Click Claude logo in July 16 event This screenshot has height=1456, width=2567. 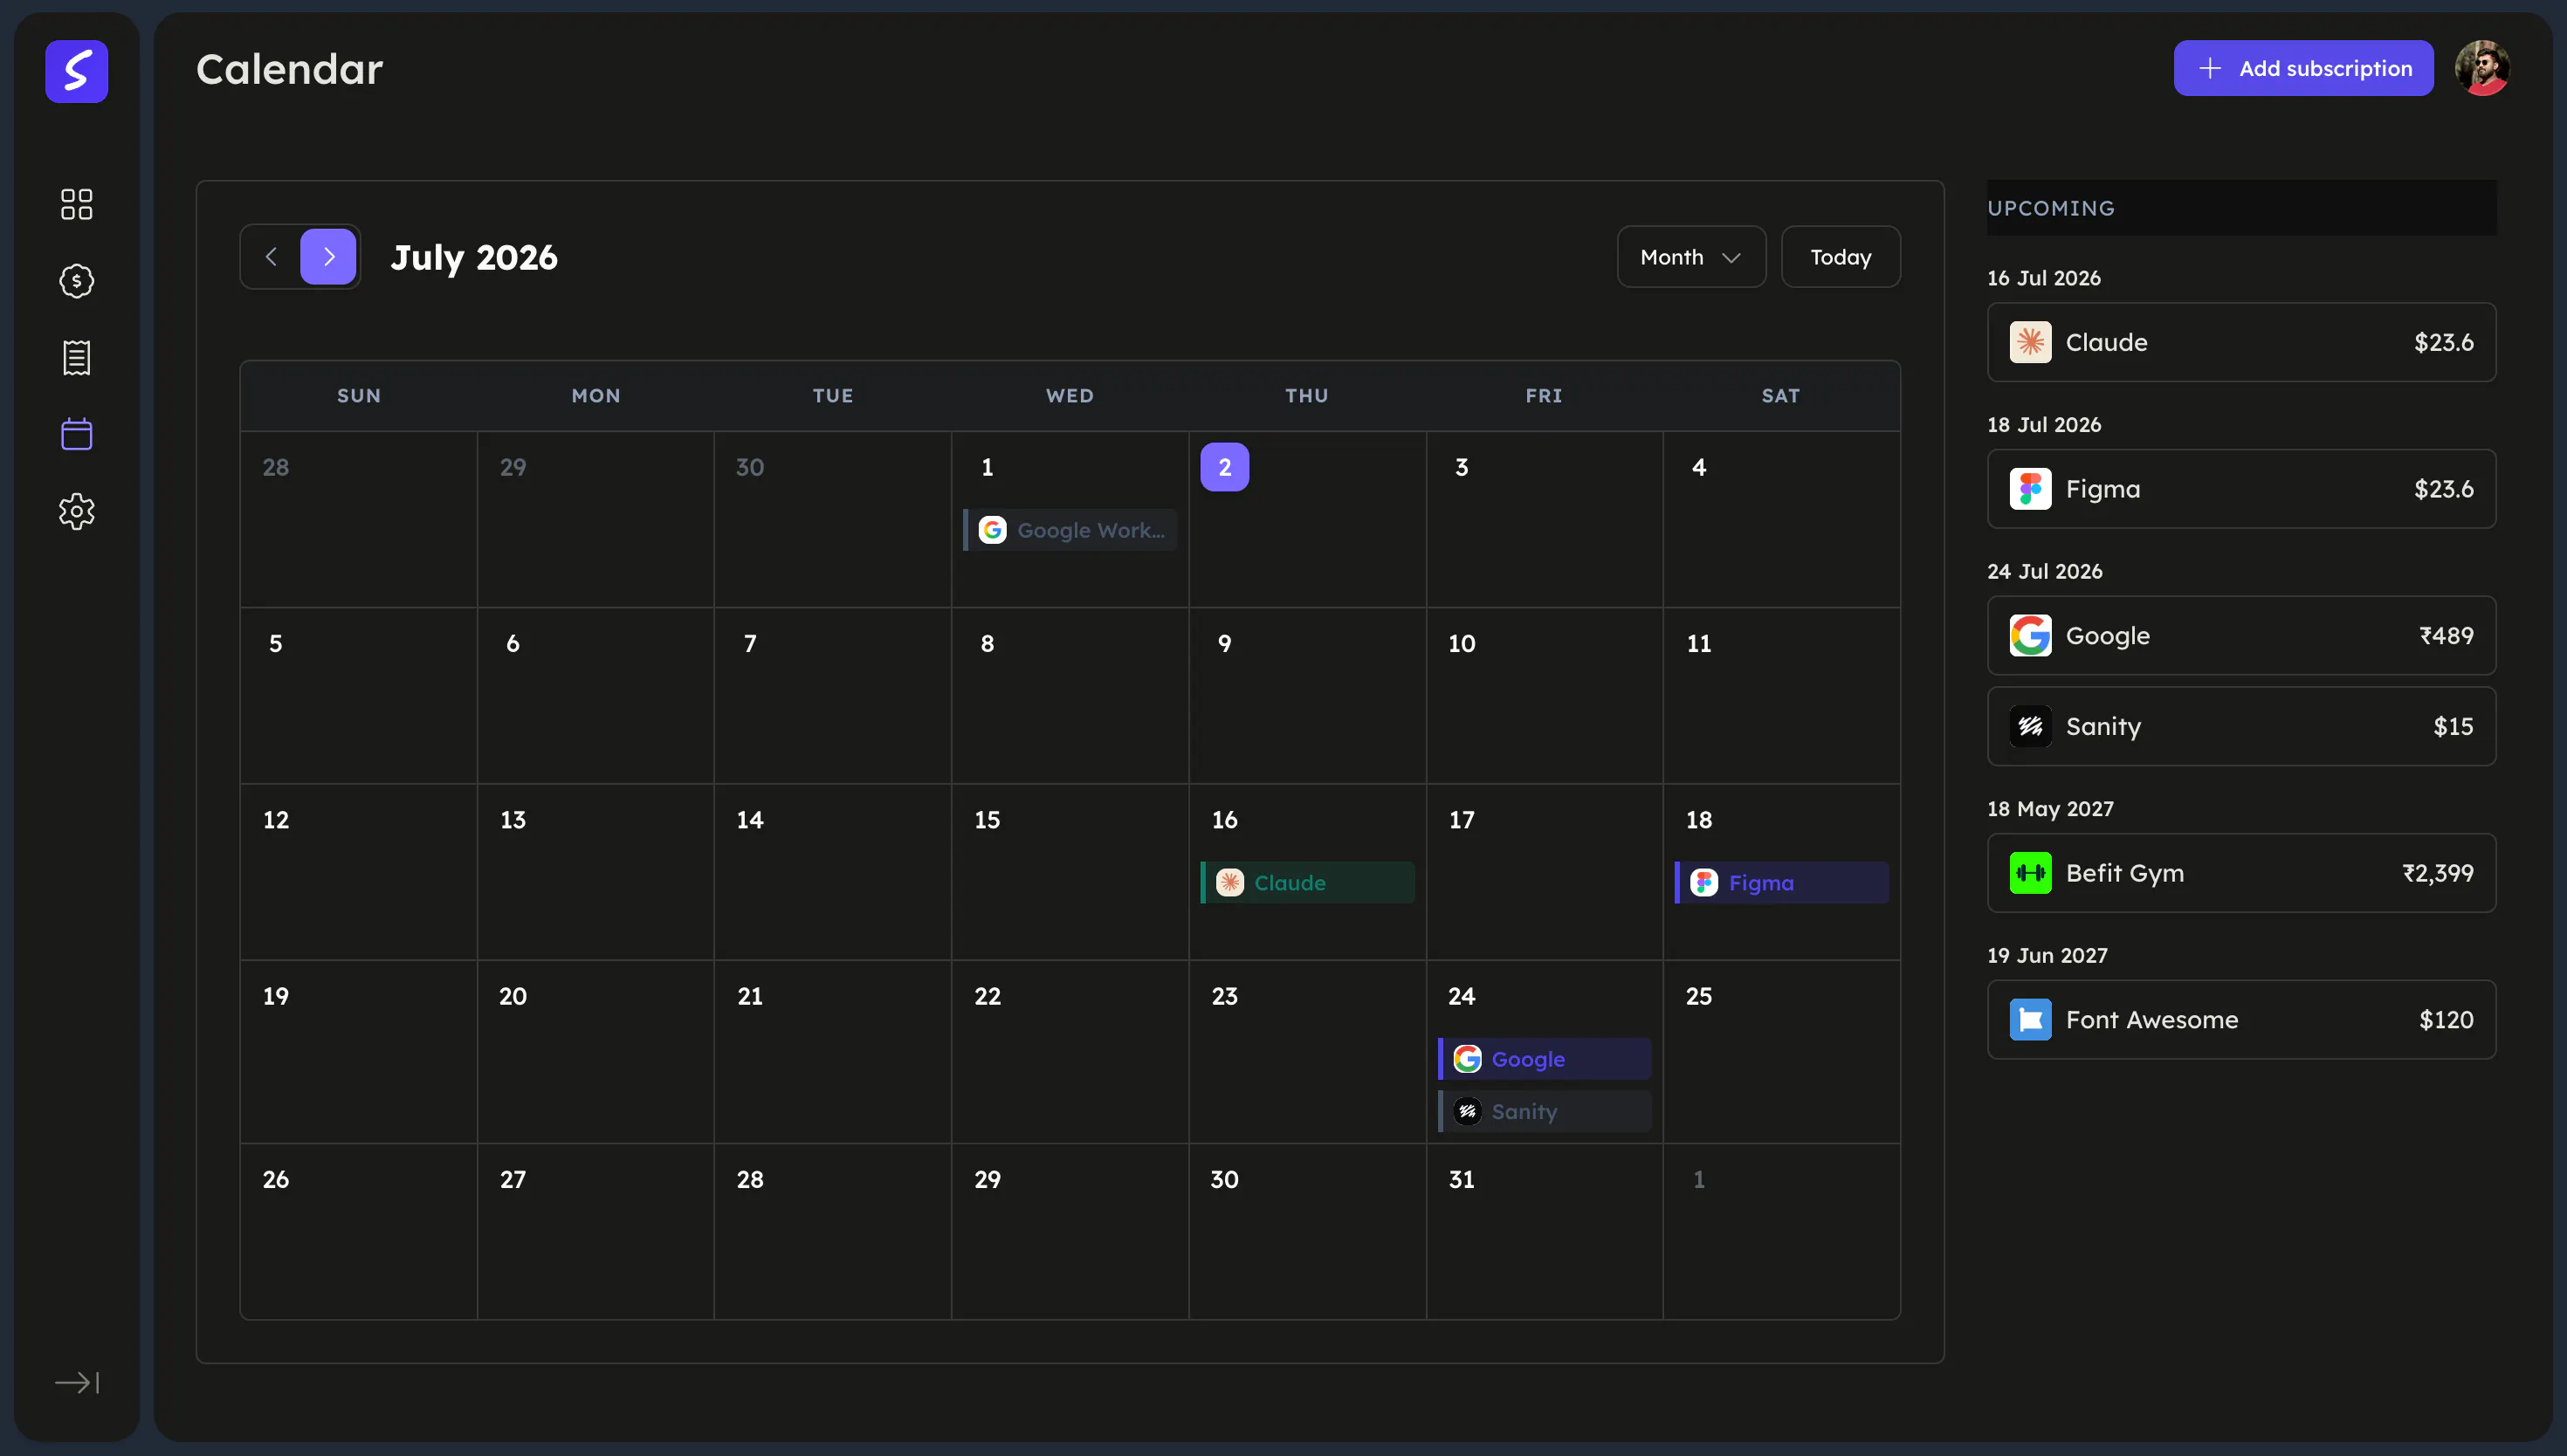tap(1229, 883)
